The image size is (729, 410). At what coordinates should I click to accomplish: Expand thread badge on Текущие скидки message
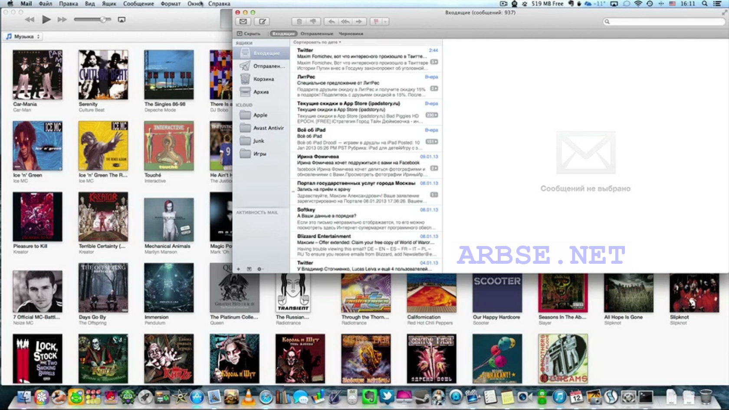pos(432,115)
